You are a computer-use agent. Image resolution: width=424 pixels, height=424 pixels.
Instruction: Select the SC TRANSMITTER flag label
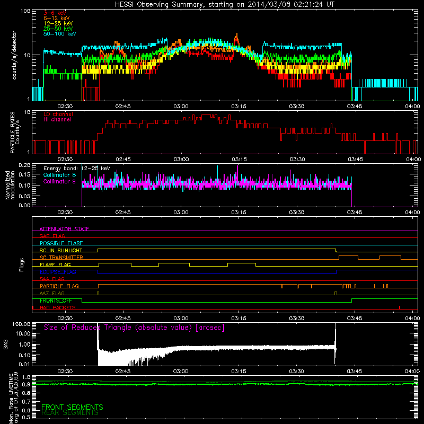tap(61, 257)
